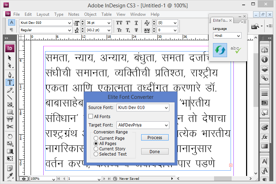
Task: Choose the Current Page radio option
Action: [x=96, y=138]
